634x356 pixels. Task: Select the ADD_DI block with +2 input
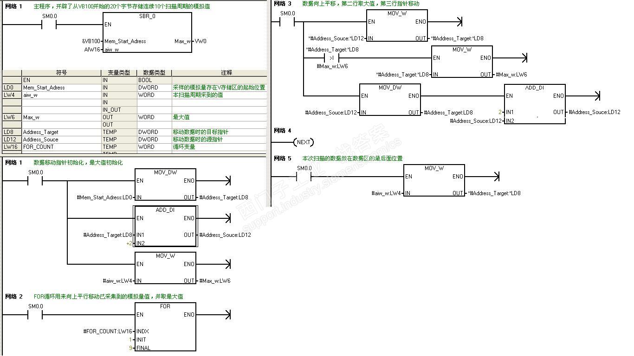click(x=165, y=226)
